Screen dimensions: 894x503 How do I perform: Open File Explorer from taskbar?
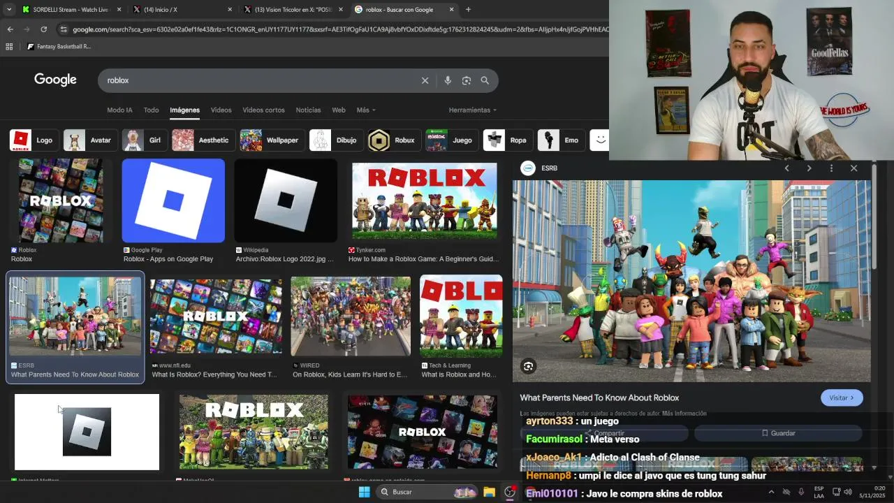click(x=489, y=492)
